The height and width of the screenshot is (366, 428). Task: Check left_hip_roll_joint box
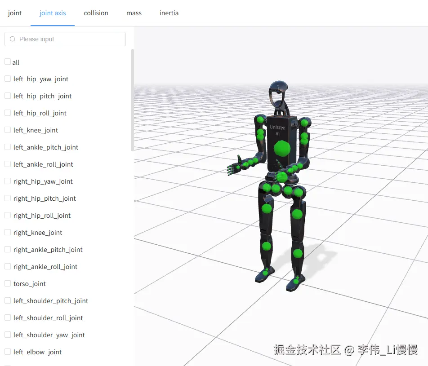(x=8, y=113)
